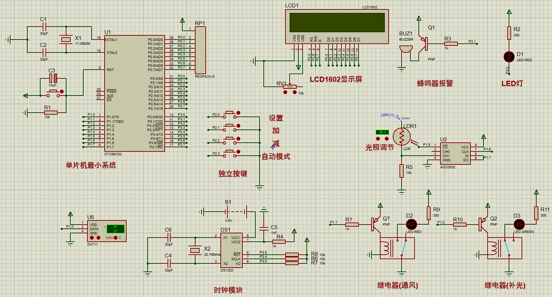Select the LDR1 light dependent resistor
Viewport: 552px width, 297px height.
click(402, 137)
